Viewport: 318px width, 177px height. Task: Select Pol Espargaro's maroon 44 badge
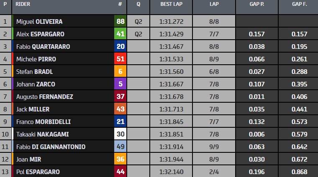tap(120, 172)
